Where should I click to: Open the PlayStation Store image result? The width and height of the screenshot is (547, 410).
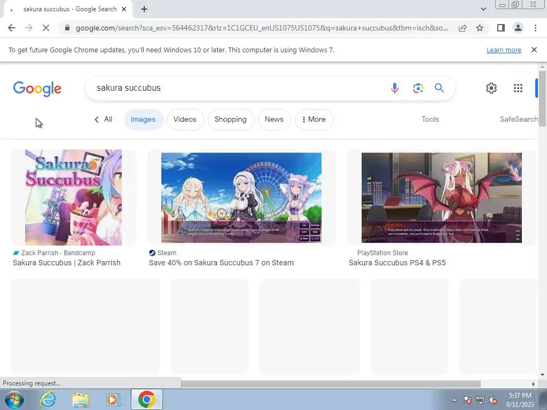tap(442, 198)
